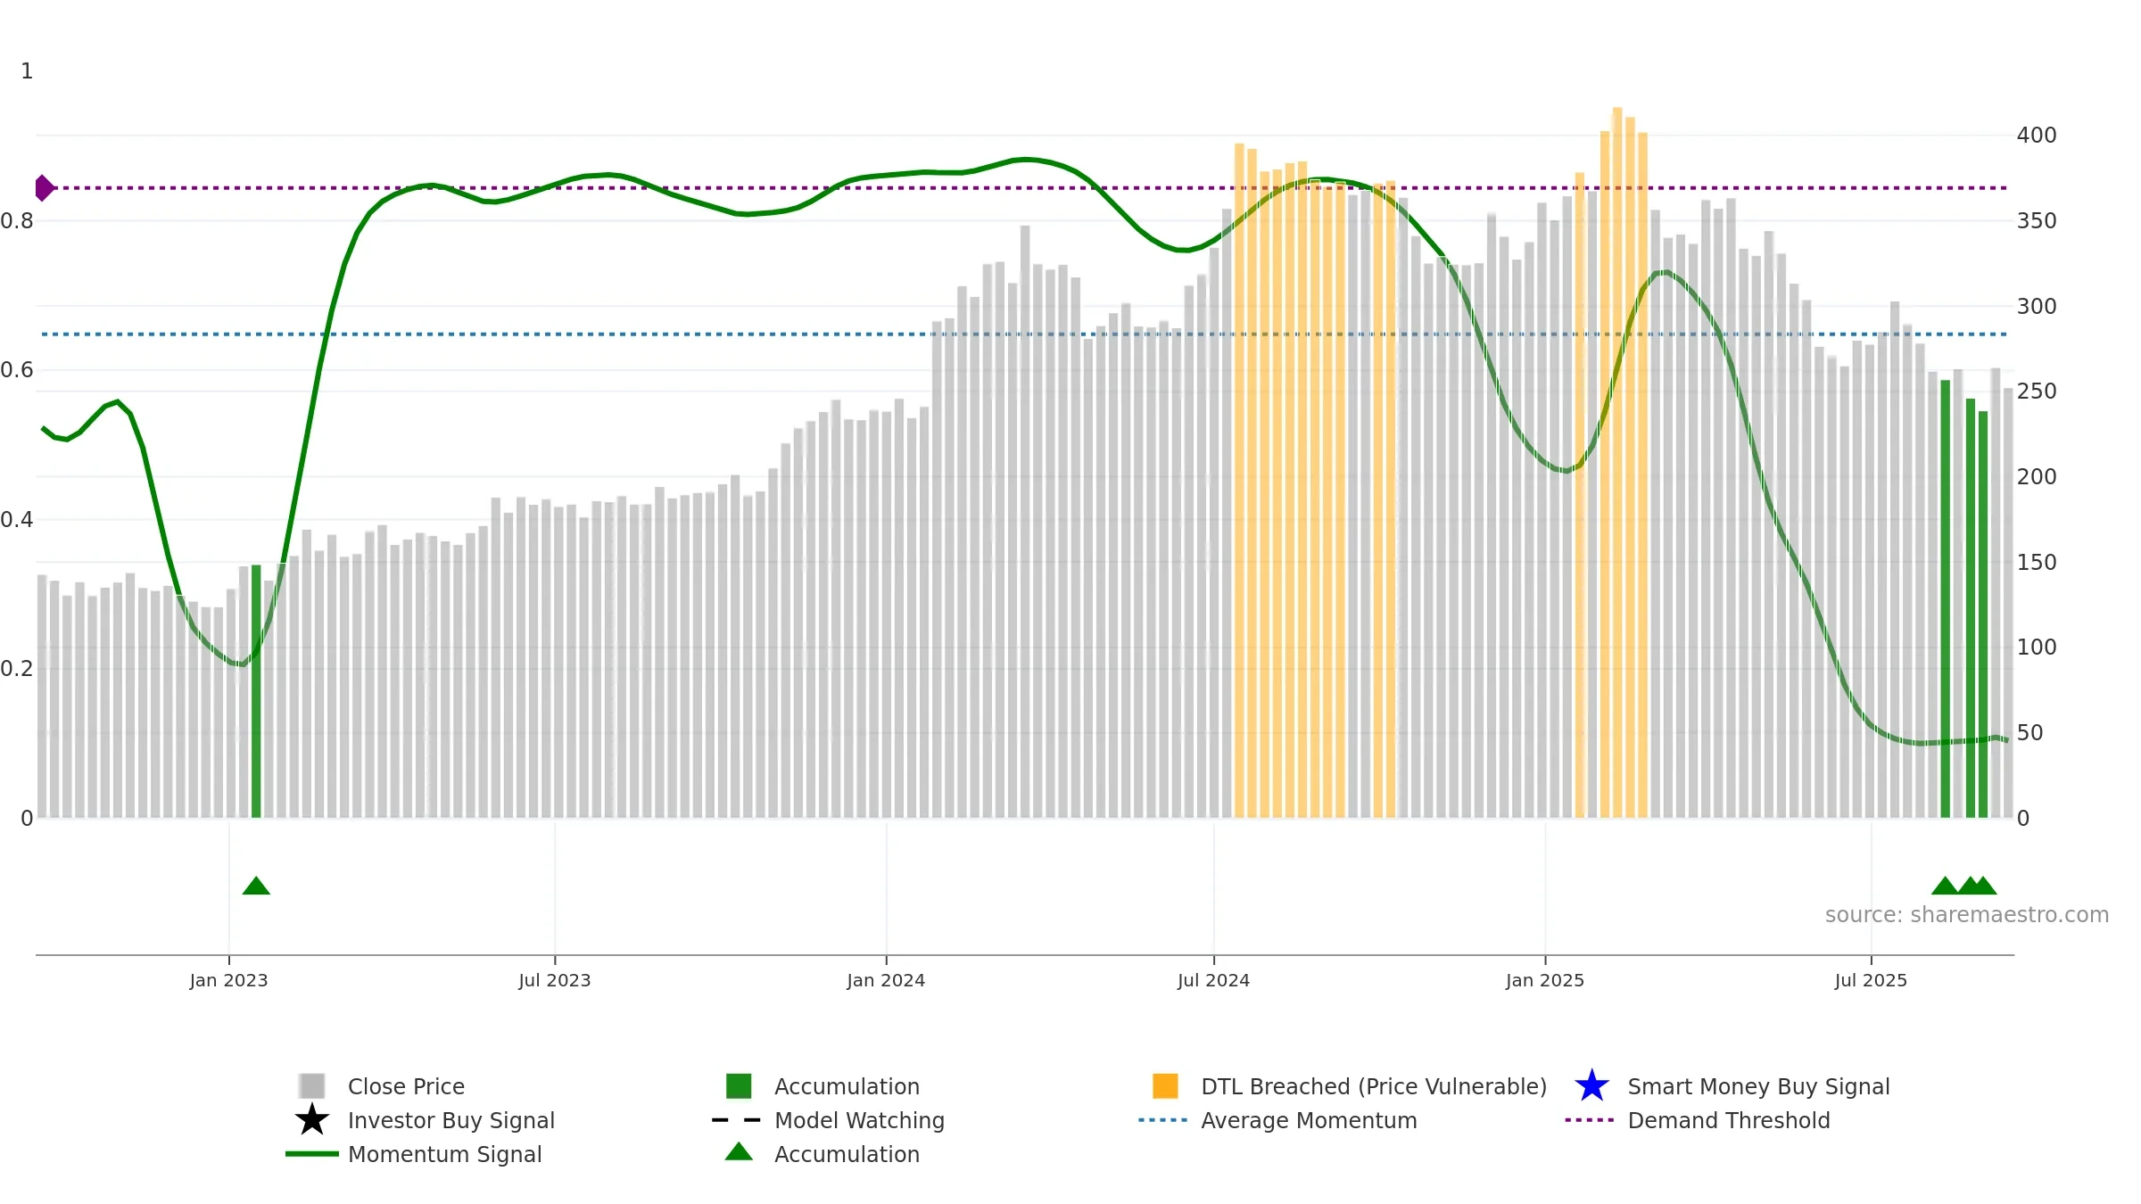
Task: Click the DTL Breached (Price Vulnerable) legend label
Action: coord(1374,1086)
